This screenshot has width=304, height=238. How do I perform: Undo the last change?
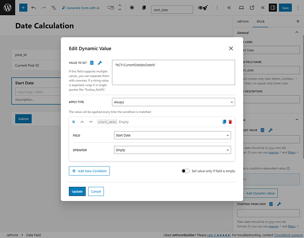tap(33, 8)
